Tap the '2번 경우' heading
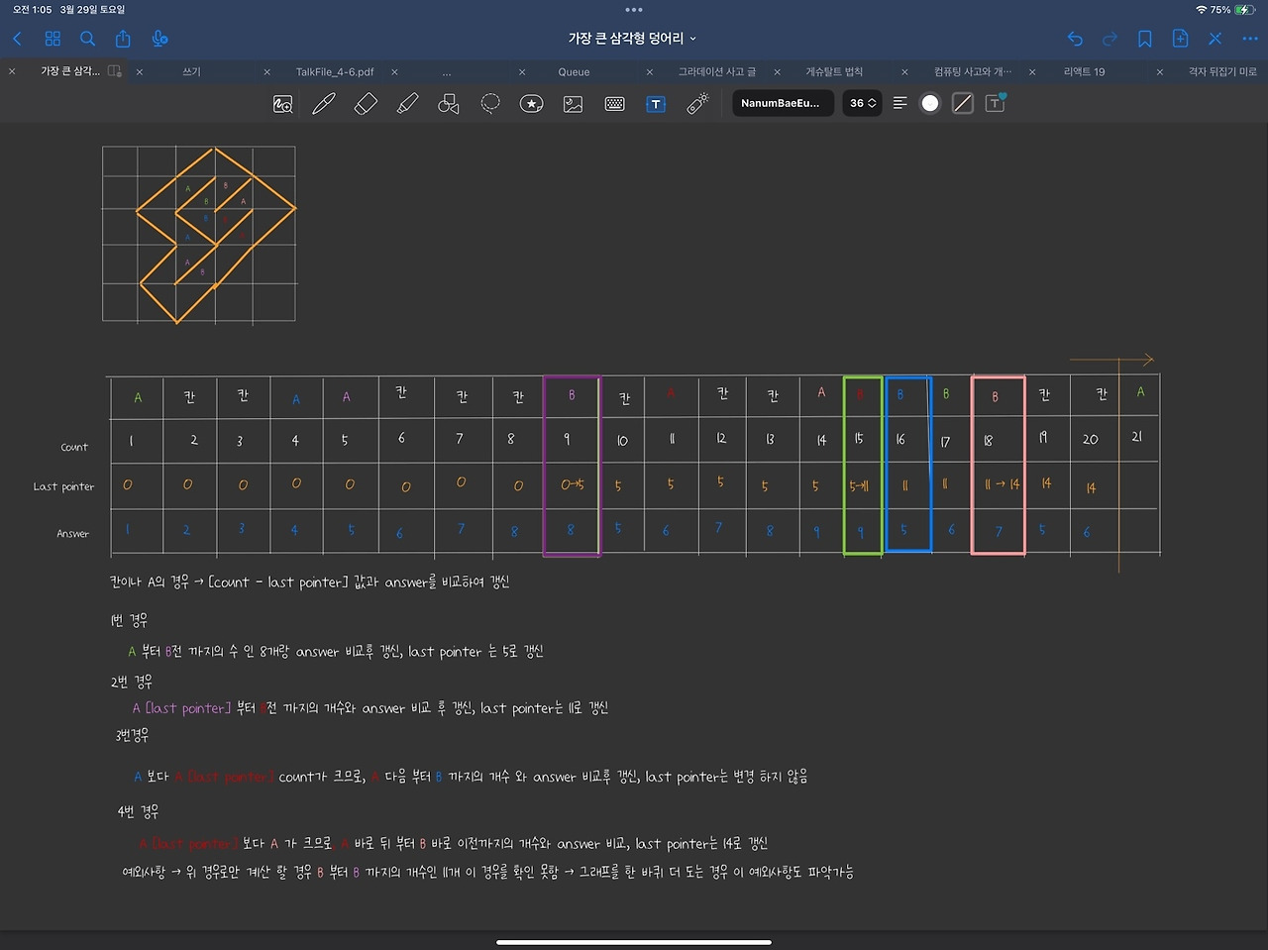The width and height of the screenshot is (1268, 950). pyautogui.click(x=131, y=682)
